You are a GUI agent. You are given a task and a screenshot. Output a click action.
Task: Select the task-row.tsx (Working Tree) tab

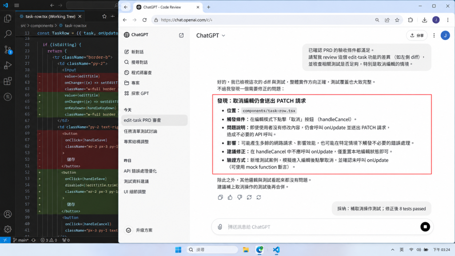(x=50, y=16)
